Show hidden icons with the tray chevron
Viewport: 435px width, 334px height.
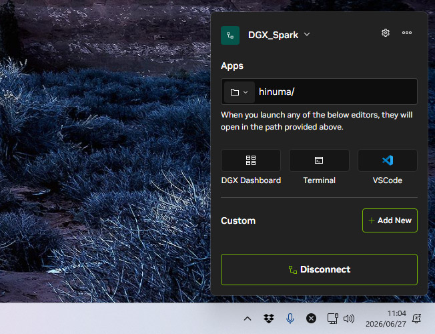point(248,319)
